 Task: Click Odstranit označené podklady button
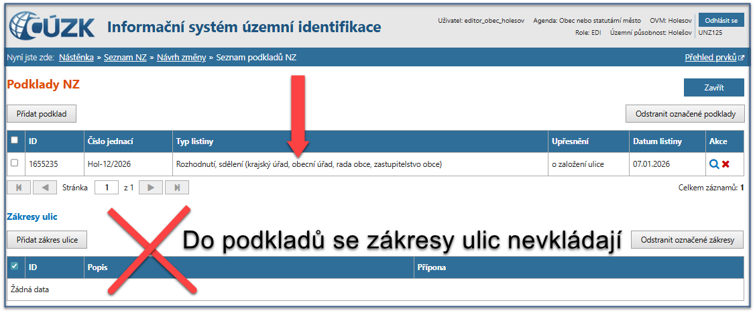(x=685, y=113)
